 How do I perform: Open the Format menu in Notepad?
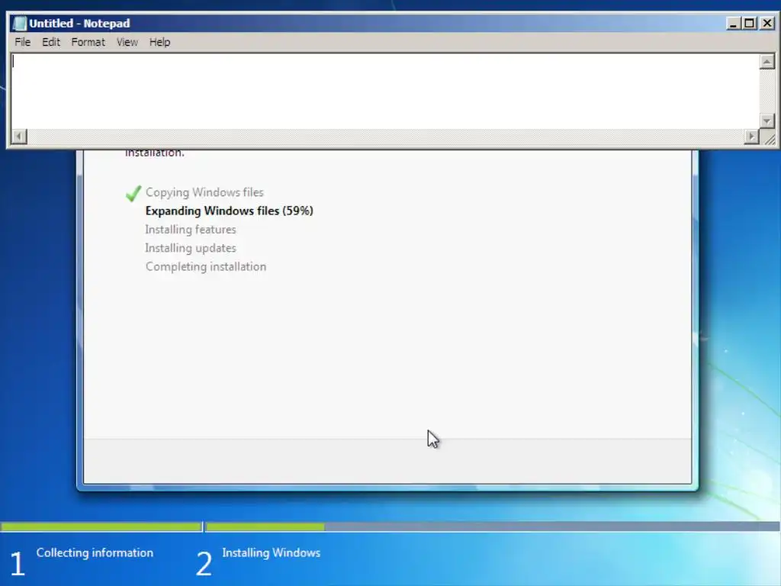[x=88, y=43]
